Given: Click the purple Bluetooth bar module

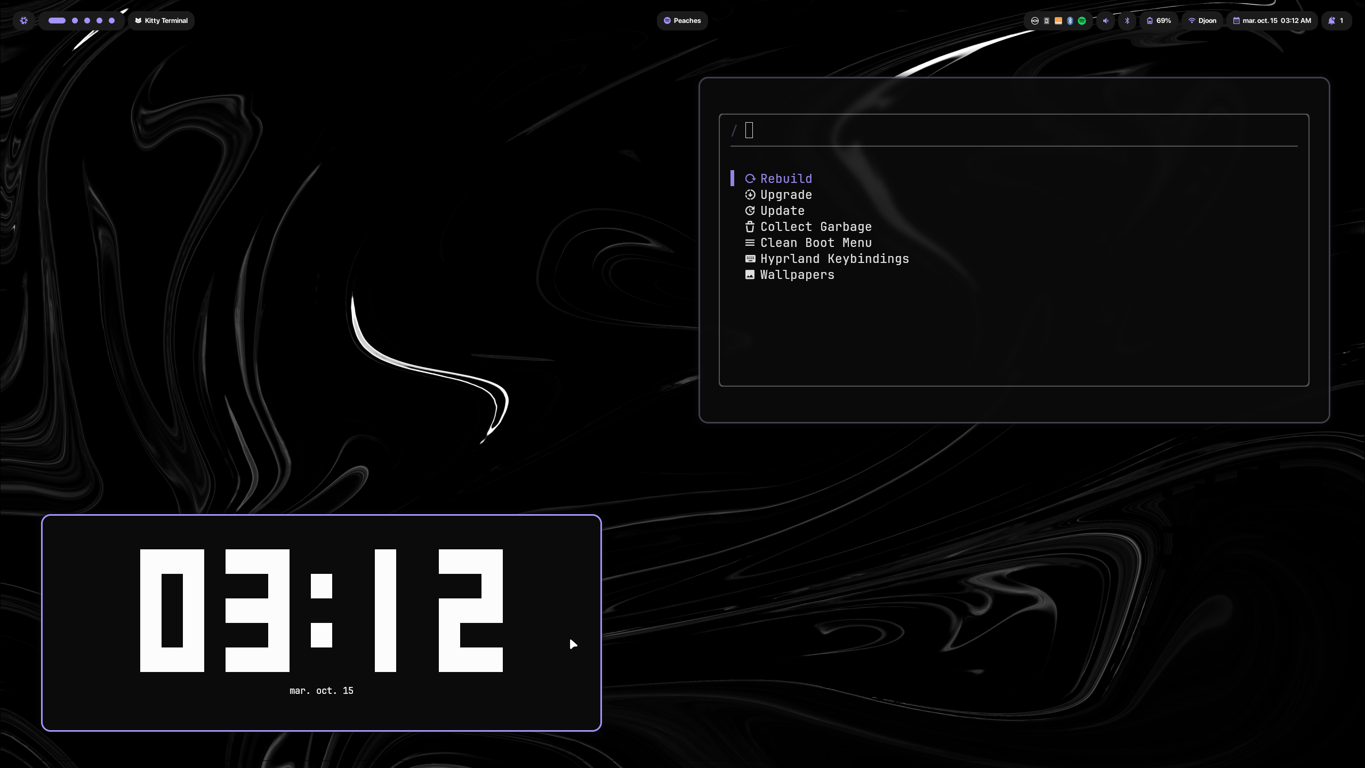Looking at the screenshot, I should 1127,21.
